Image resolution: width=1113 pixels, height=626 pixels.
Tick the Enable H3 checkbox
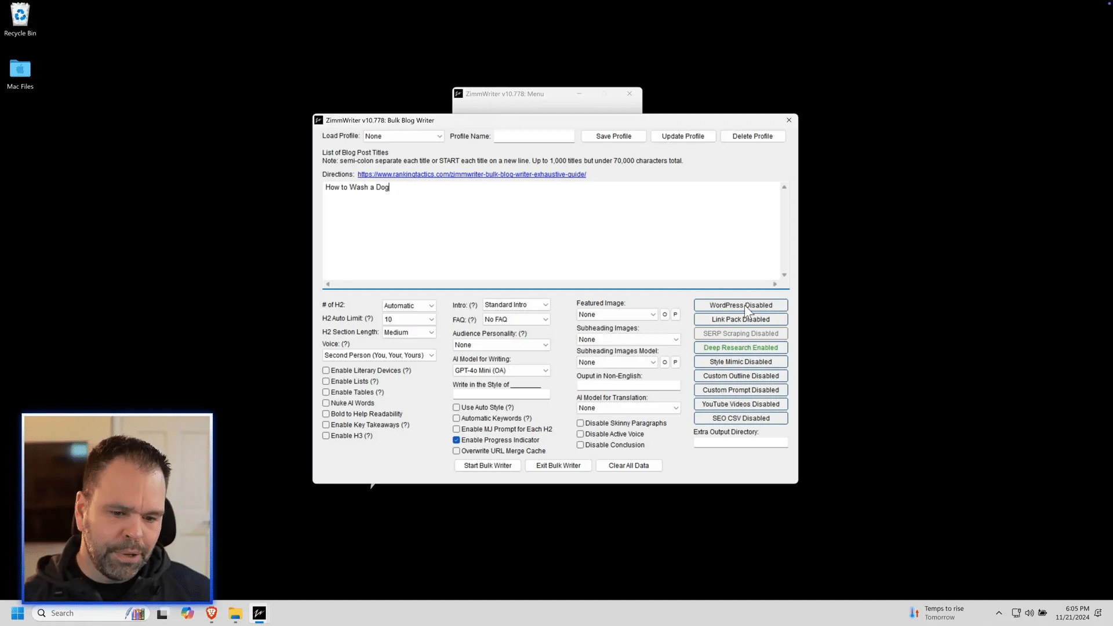tap(326, 436)
